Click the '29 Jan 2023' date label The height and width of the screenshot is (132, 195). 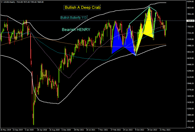153,130
